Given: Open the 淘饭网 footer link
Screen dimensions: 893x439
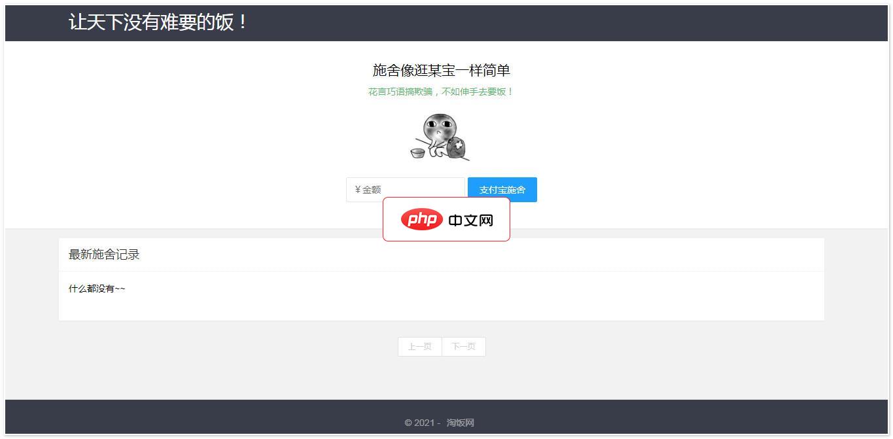Looking at the screenshot, I should [460, 423].
